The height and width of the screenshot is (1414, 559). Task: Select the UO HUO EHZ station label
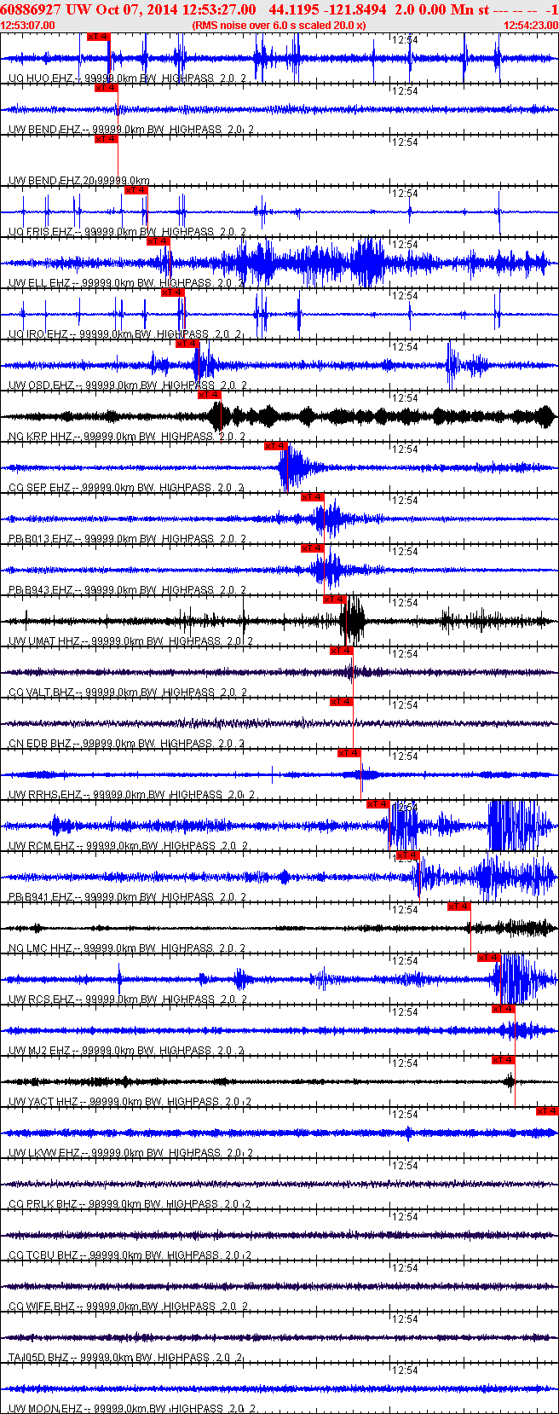[x=128, y=78]
